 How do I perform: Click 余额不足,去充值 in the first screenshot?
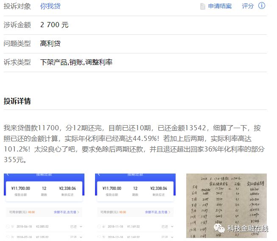(66, 212)
